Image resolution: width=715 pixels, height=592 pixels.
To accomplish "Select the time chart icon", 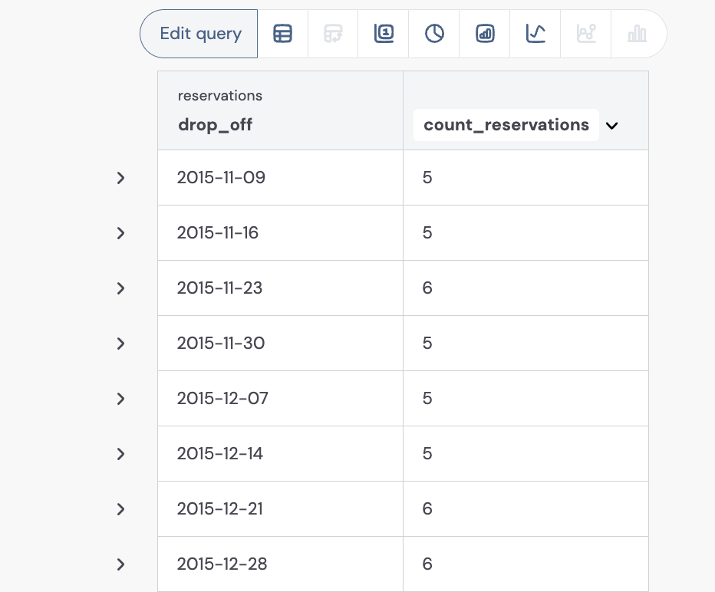I will pos(433,33).
